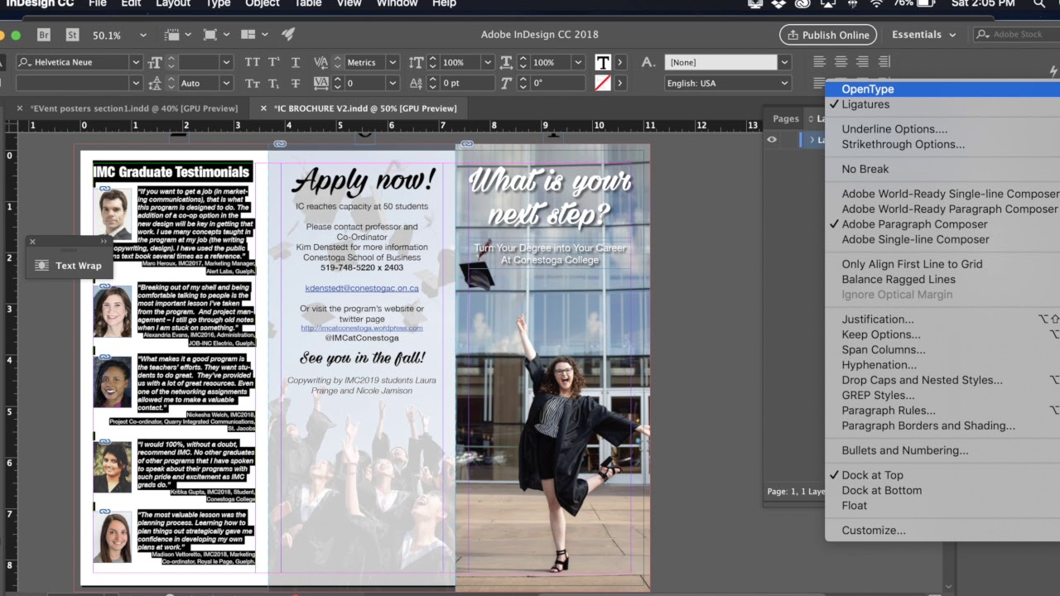The width and height of the screenshot is (1060, 596).
Task: Click the Underline text icon
Action: click(x=296, y=62)
